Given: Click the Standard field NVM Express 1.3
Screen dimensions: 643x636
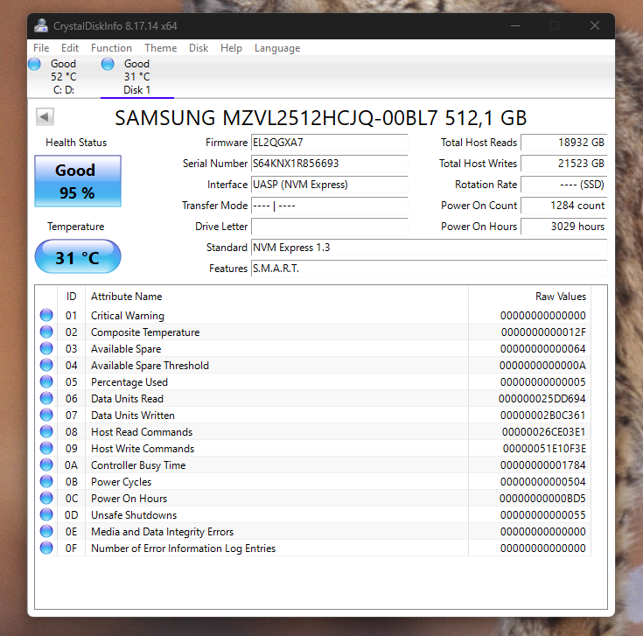Looking at the screenshot, I should point(429,248).
